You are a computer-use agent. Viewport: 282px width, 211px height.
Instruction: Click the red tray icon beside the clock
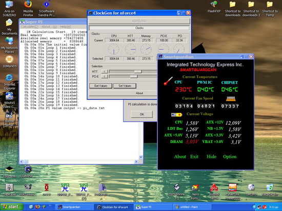[264, 207]
